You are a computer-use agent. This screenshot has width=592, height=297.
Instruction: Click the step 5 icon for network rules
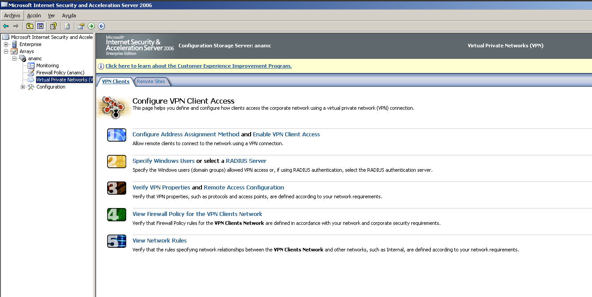pos(117,241)
